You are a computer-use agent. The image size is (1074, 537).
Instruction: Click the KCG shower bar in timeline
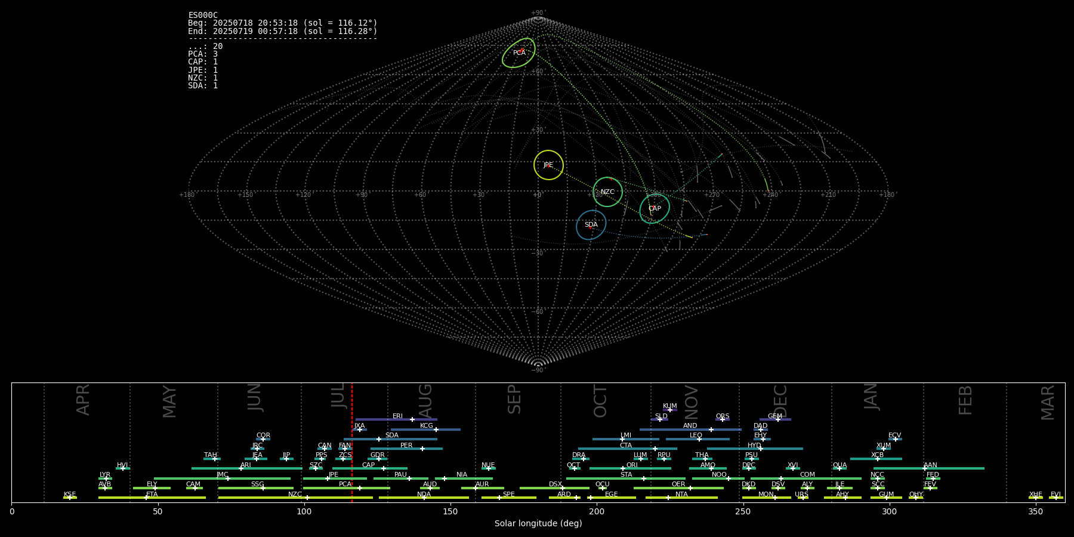click(425, 429)
